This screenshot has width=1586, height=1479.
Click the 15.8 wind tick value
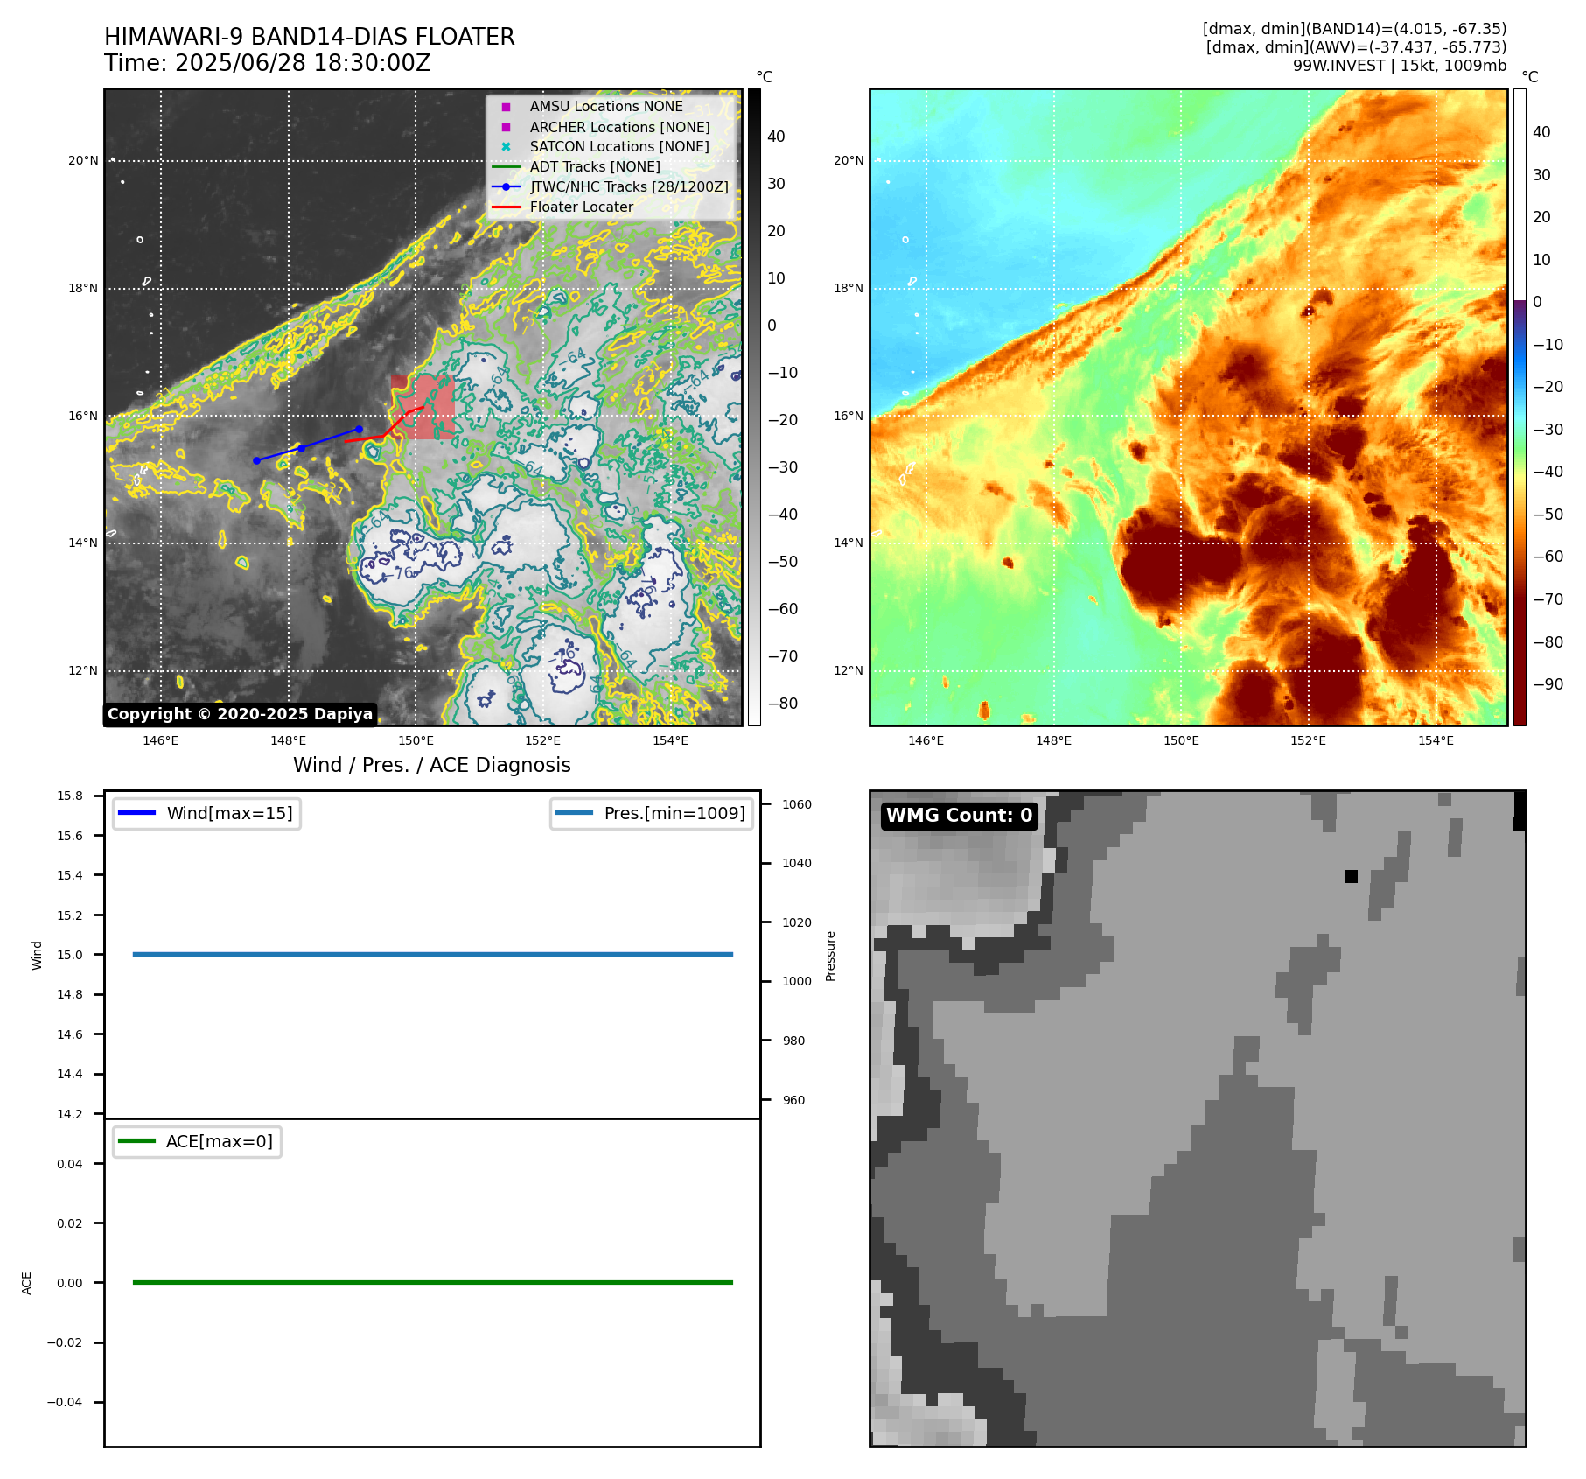[x=70, y=796]
